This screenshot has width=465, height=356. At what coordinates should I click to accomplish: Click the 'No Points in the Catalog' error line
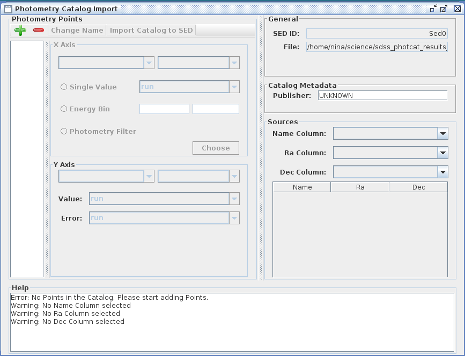coord(109,298)
